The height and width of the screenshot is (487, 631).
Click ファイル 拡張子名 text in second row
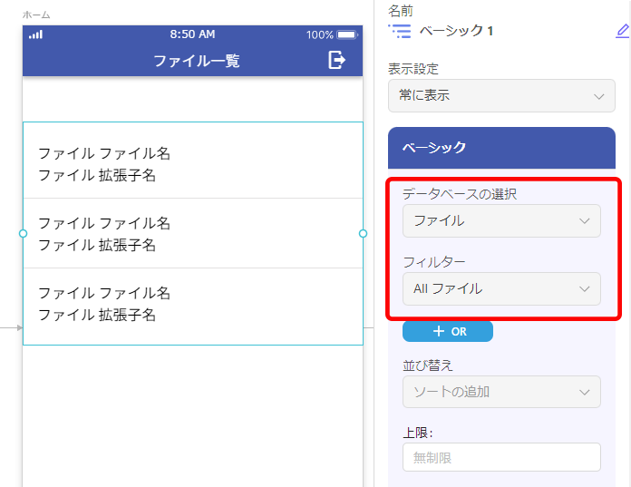[x=97, y=245]
